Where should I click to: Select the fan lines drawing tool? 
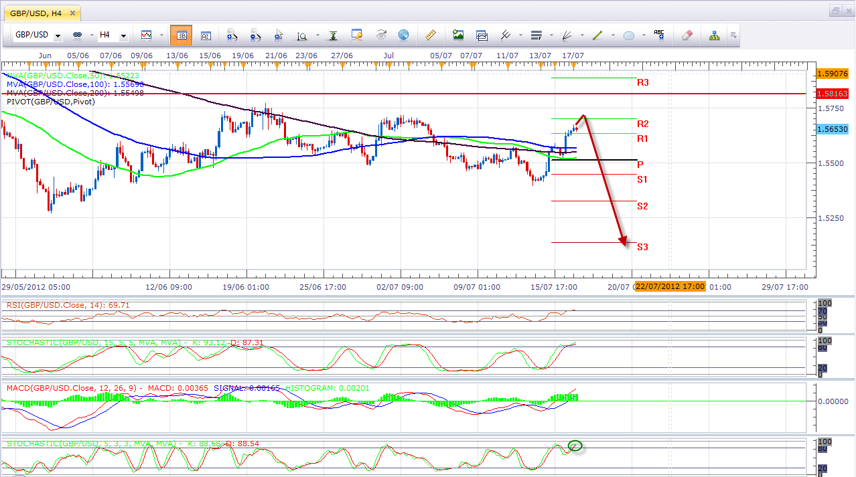[567, 35]
